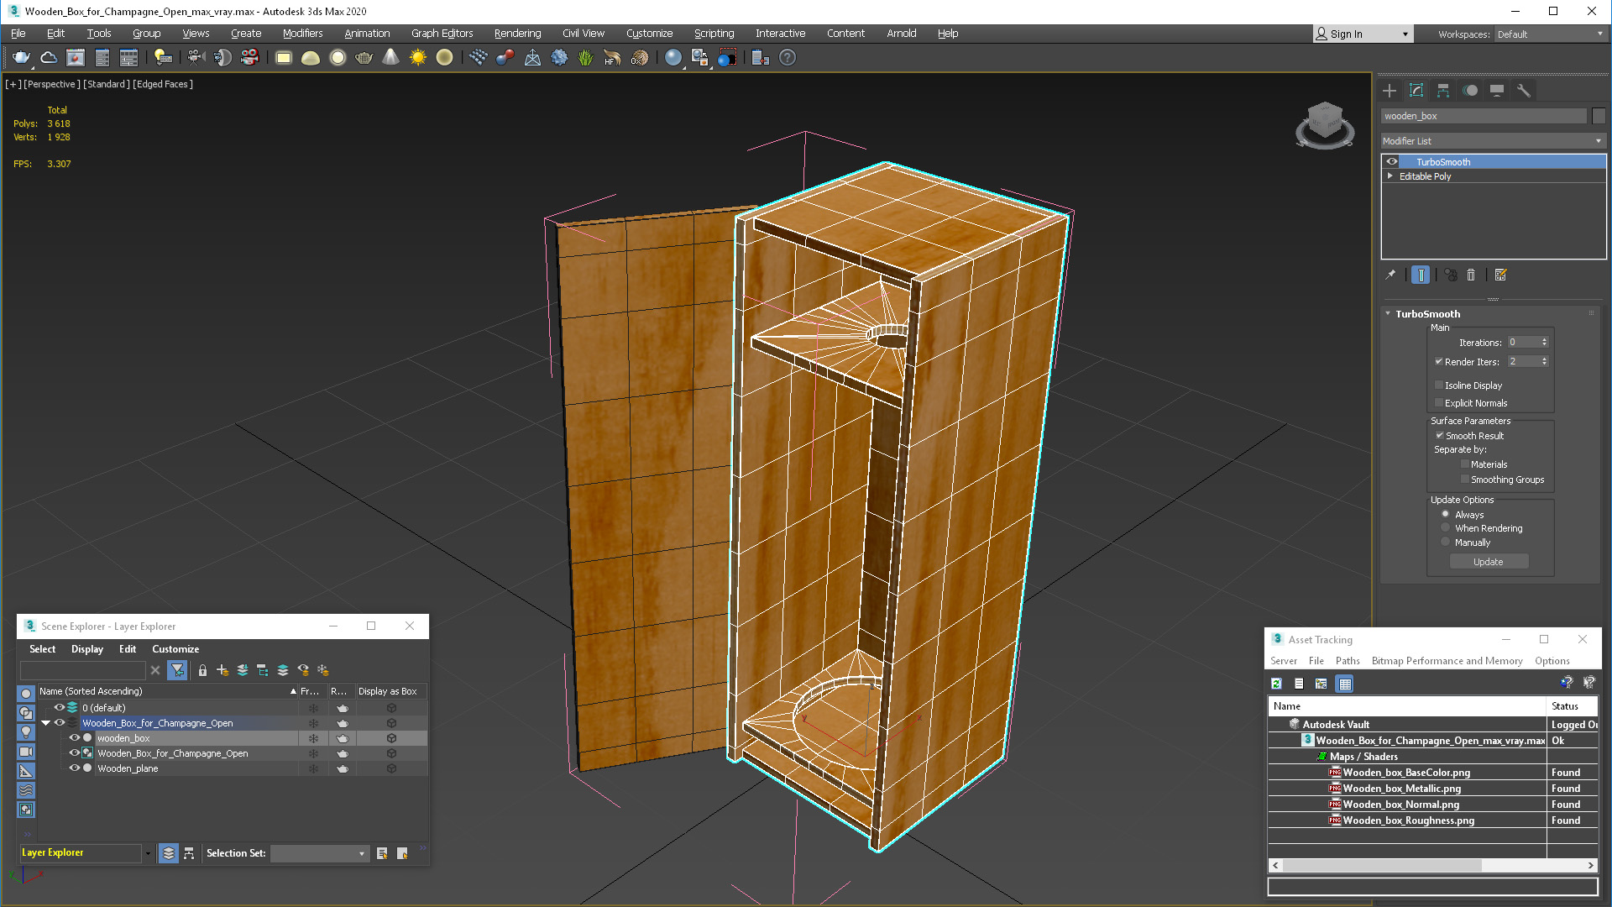Toggle TurboSmooth modifier visibility eye
This screenshot has height=907, width=1612.
click(x=1392, y=161)
